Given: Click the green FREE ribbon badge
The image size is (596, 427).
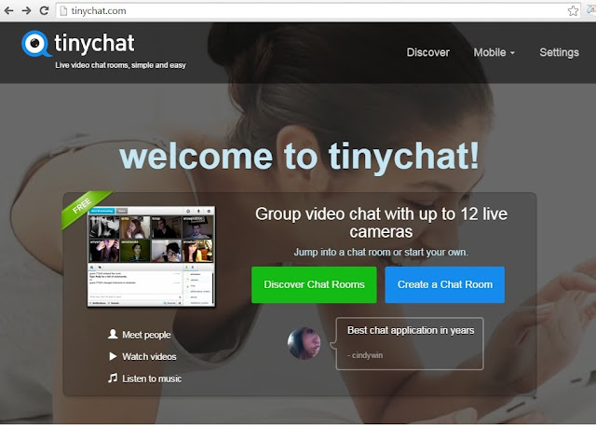Looking at the screenshot, I should [85, 207].
